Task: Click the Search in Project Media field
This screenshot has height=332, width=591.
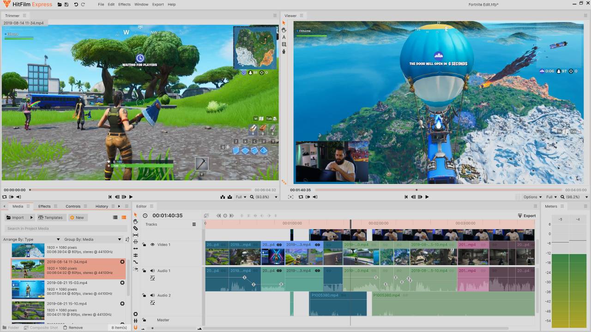Action: coord(66,228)
